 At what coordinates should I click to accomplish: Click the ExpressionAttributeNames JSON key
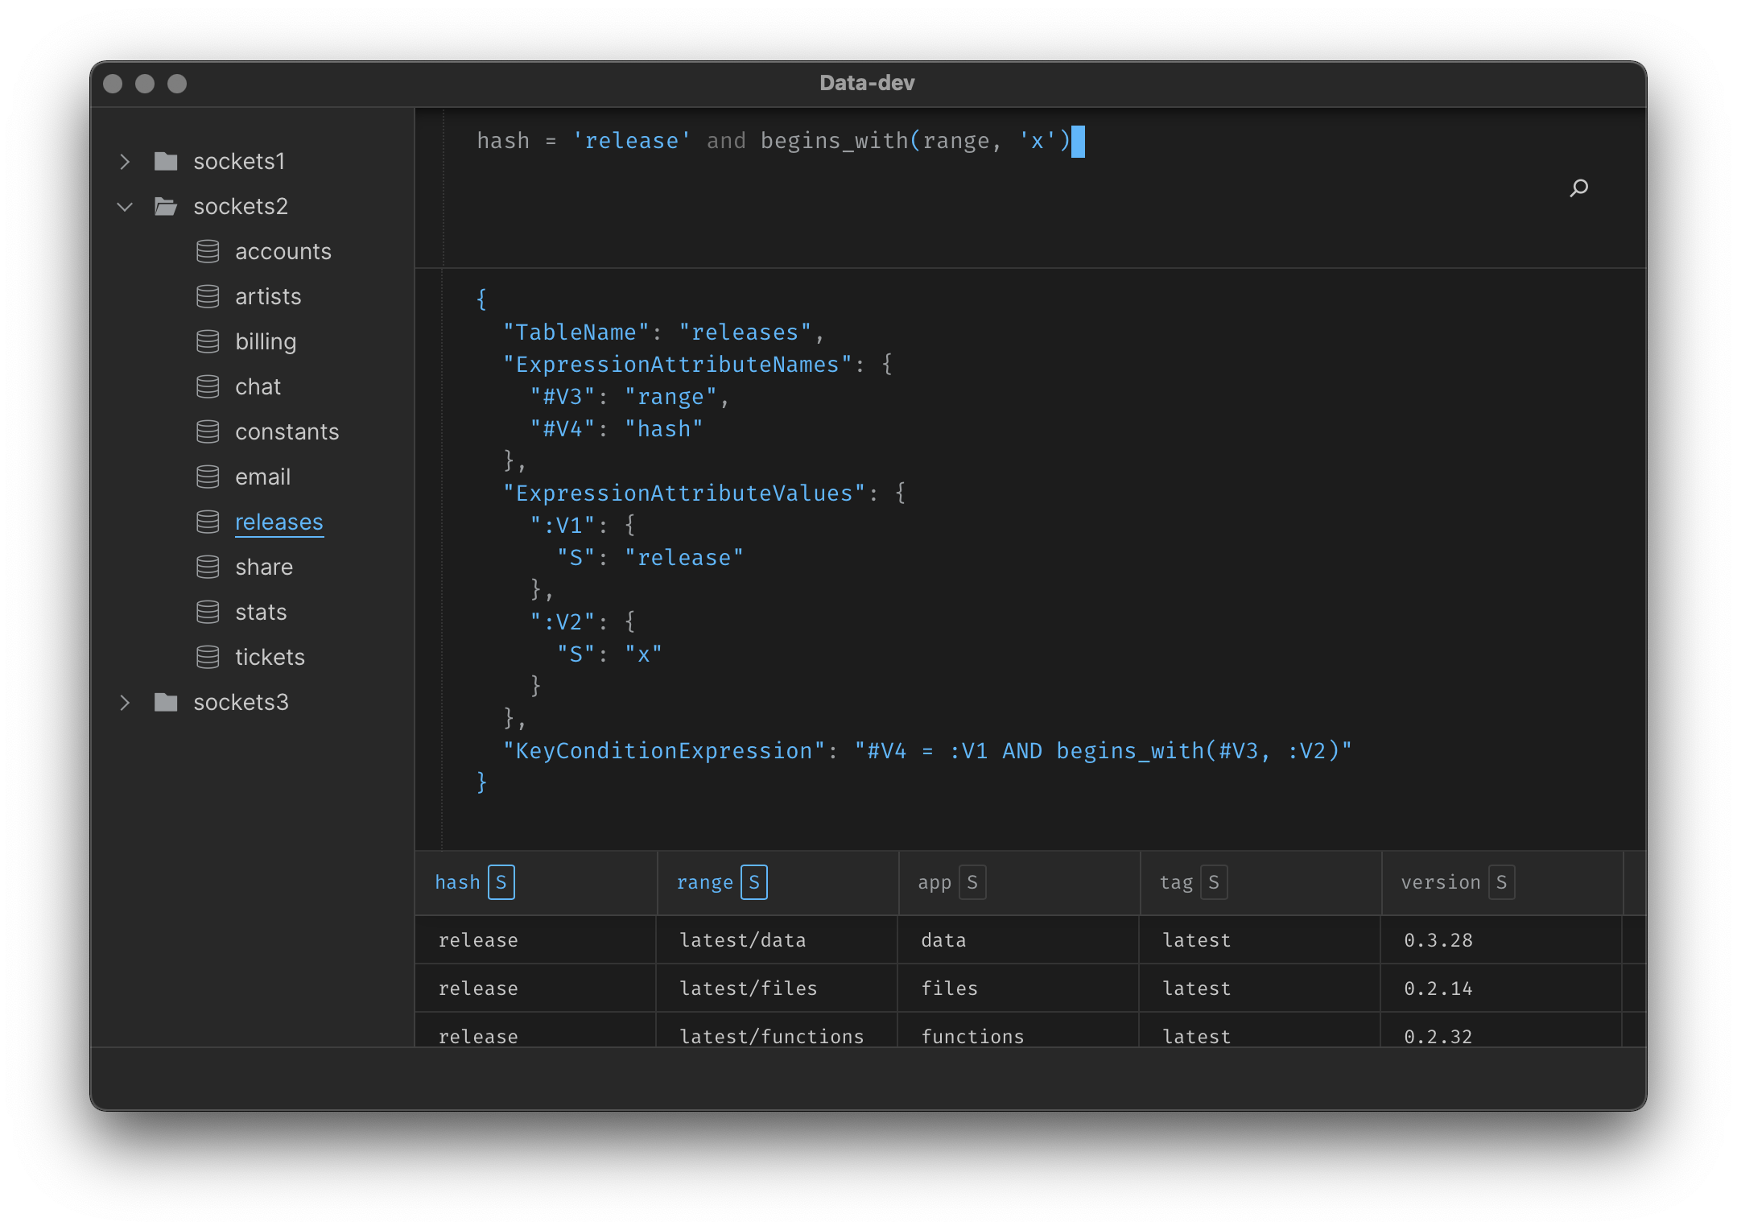(x=677, y=365)
